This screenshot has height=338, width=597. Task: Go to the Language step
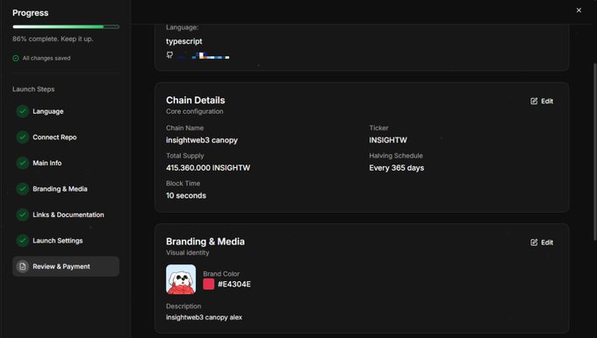66,111
